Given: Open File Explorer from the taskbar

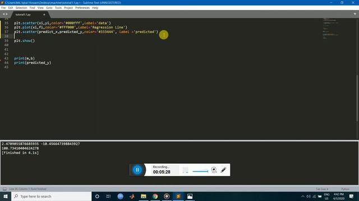Looking at the screenshot, I should tap(144, 196).
